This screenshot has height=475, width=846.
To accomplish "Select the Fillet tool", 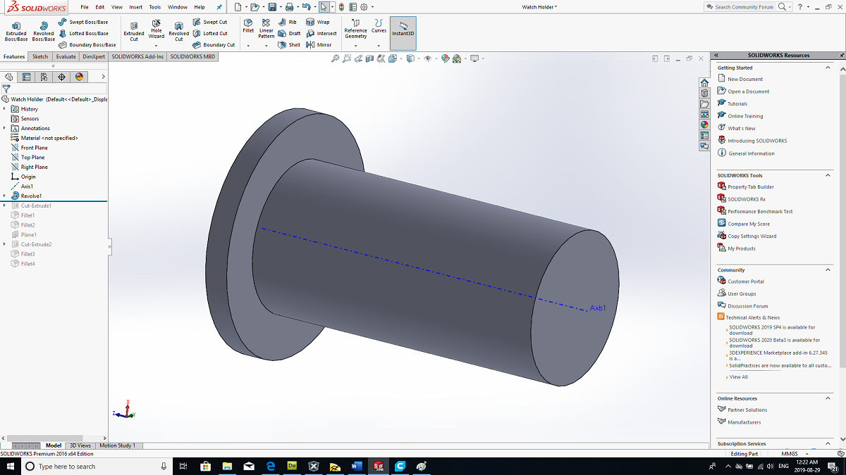I will [248, 27].
